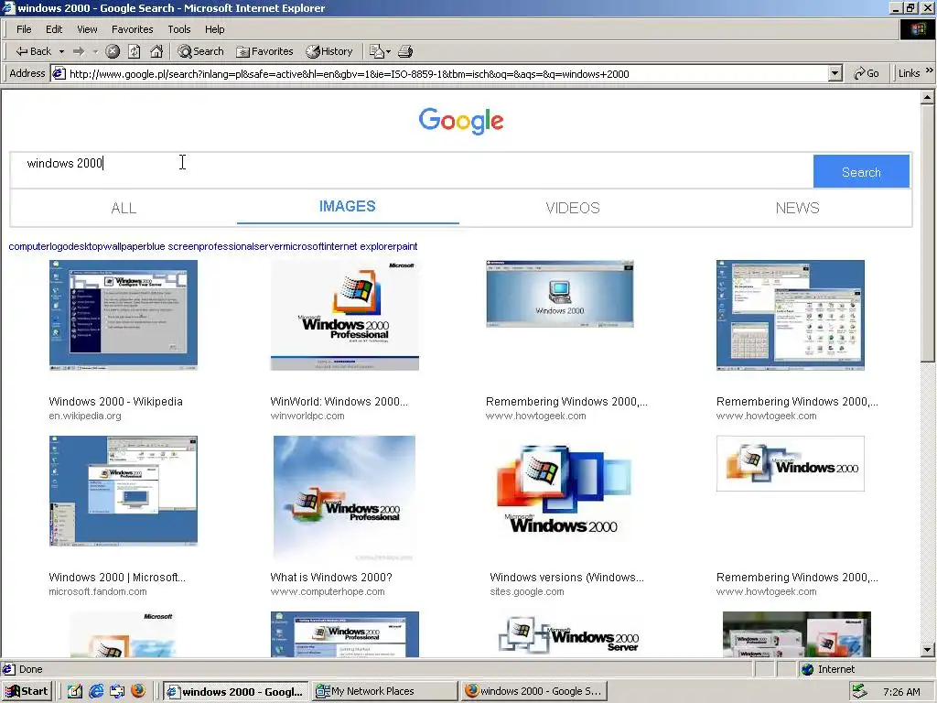The height and width of the screenshot is (703, 937).
Task: Click the Forward arrow toolbar button
Action: point(79,51)
